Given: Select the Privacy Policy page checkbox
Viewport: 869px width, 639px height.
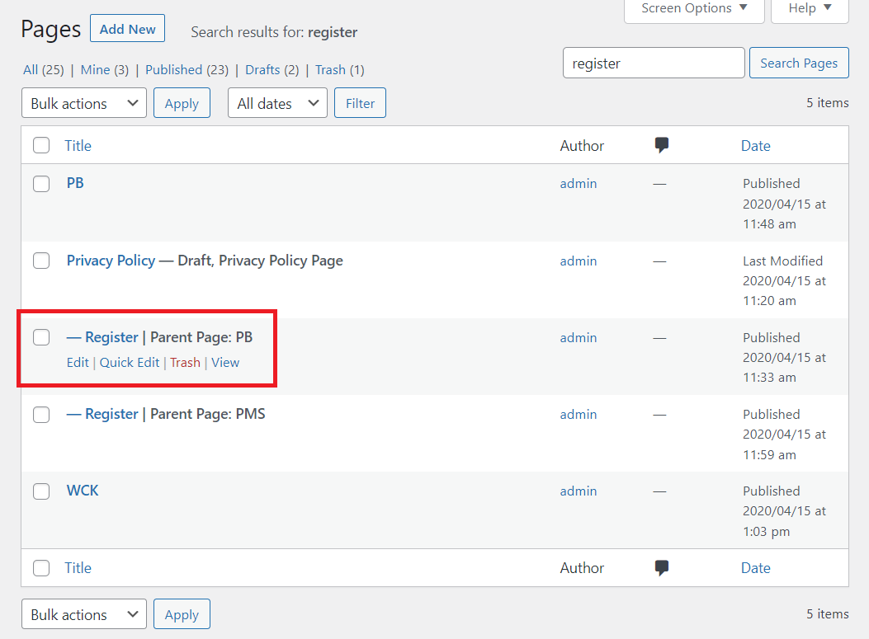Looking at the screenshot, I should click(41, 261).
